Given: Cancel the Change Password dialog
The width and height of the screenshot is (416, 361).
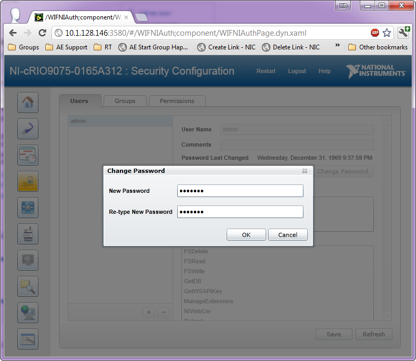Looking at the screenshot, I should pos(288,235).
